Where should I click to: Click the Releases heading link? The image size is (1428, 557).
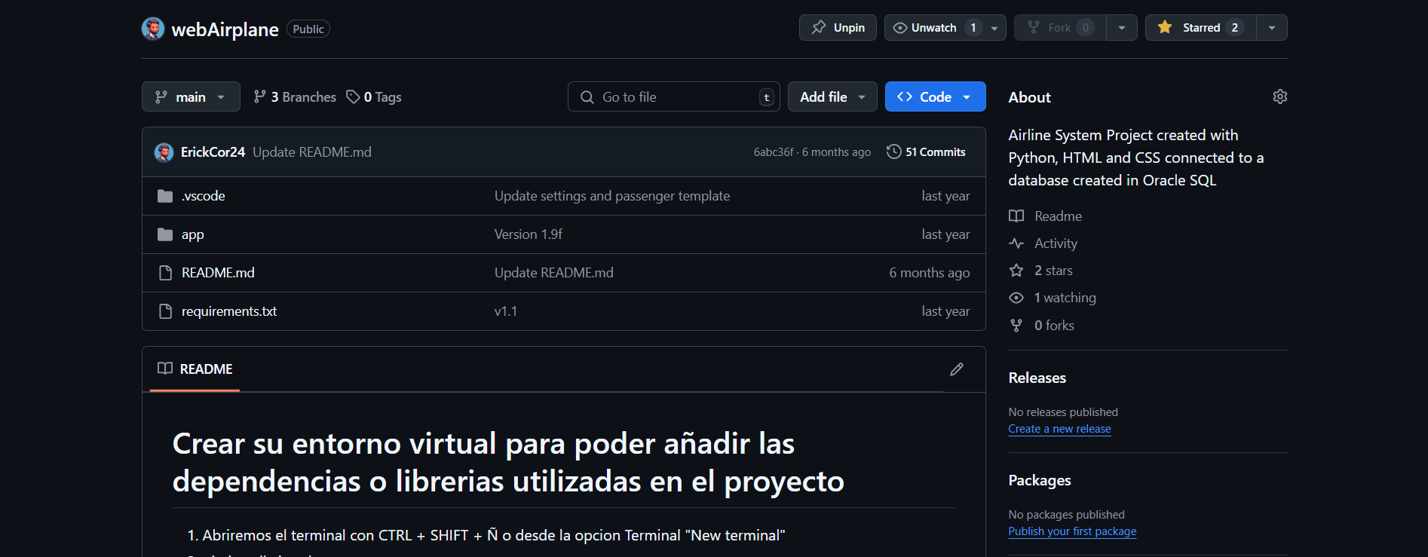pyautogui.click(x=1037, y=378)
